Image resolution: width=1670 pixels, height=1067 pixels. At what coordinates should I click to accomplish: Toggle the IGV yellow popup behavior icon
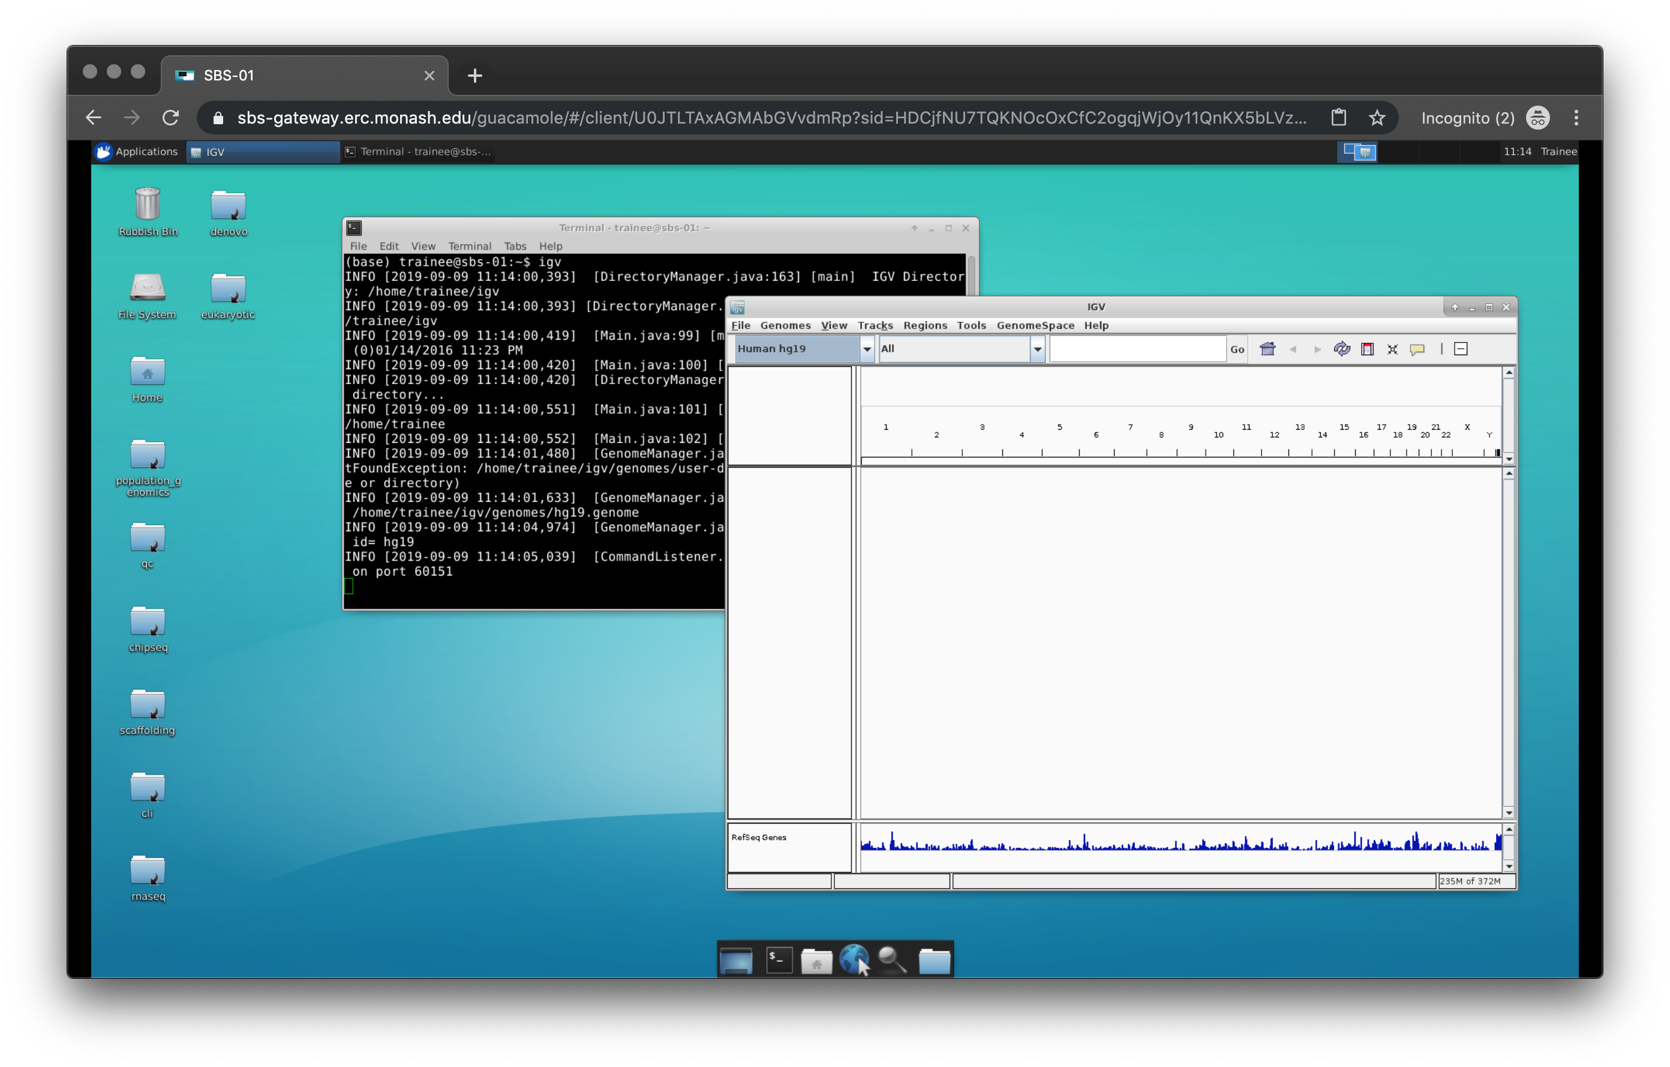1417,350
